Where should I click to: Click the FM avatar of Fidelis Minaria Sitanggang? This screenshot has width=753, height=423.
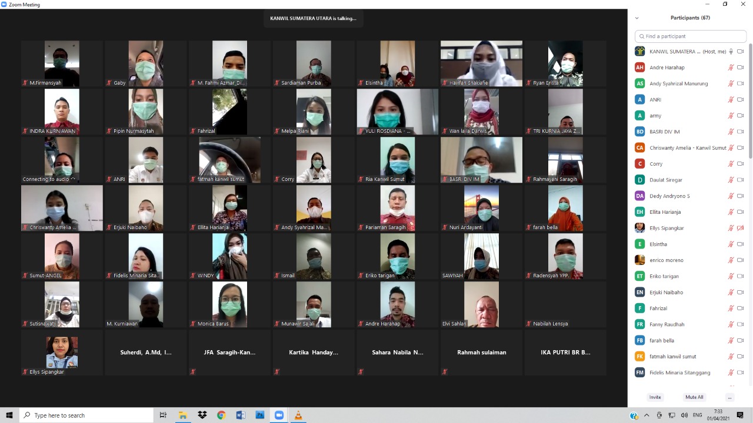(639, 372)
